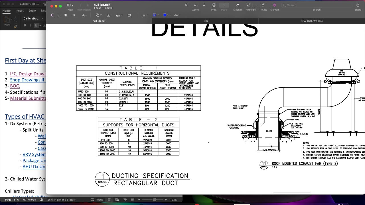Open the Border Color swatch menu
365x205 pixels.
(x=156, y=15)
